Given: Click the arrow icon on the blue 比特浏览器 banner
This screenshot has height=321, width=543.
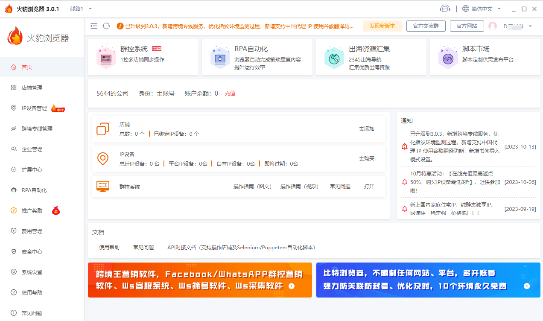Looking at the screenshot, I should [x=527, y=286].
